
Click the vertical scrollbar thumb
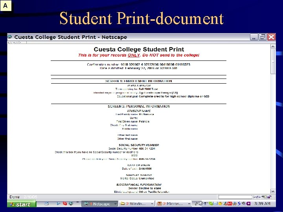point(273,62)
